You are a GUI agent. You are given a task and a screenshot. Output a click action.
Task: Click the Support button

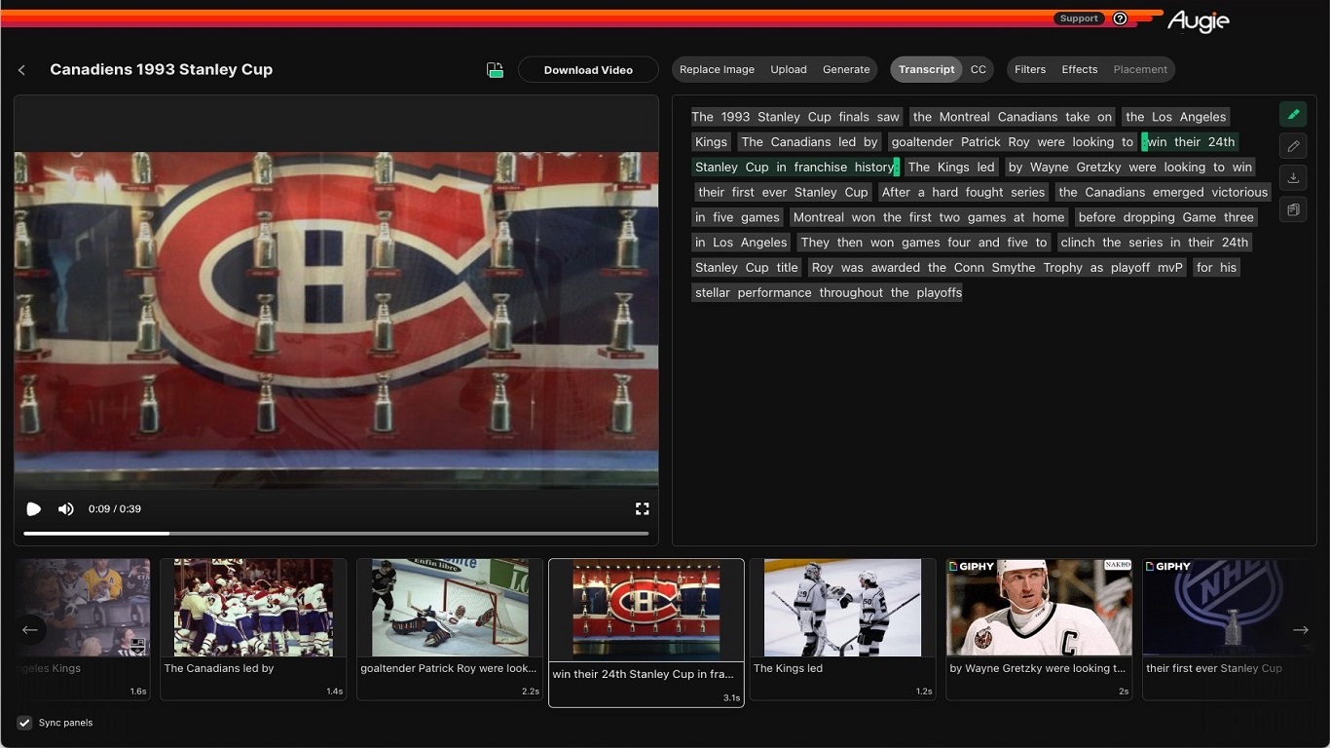pyautogui.click(x=1079, y=19)
